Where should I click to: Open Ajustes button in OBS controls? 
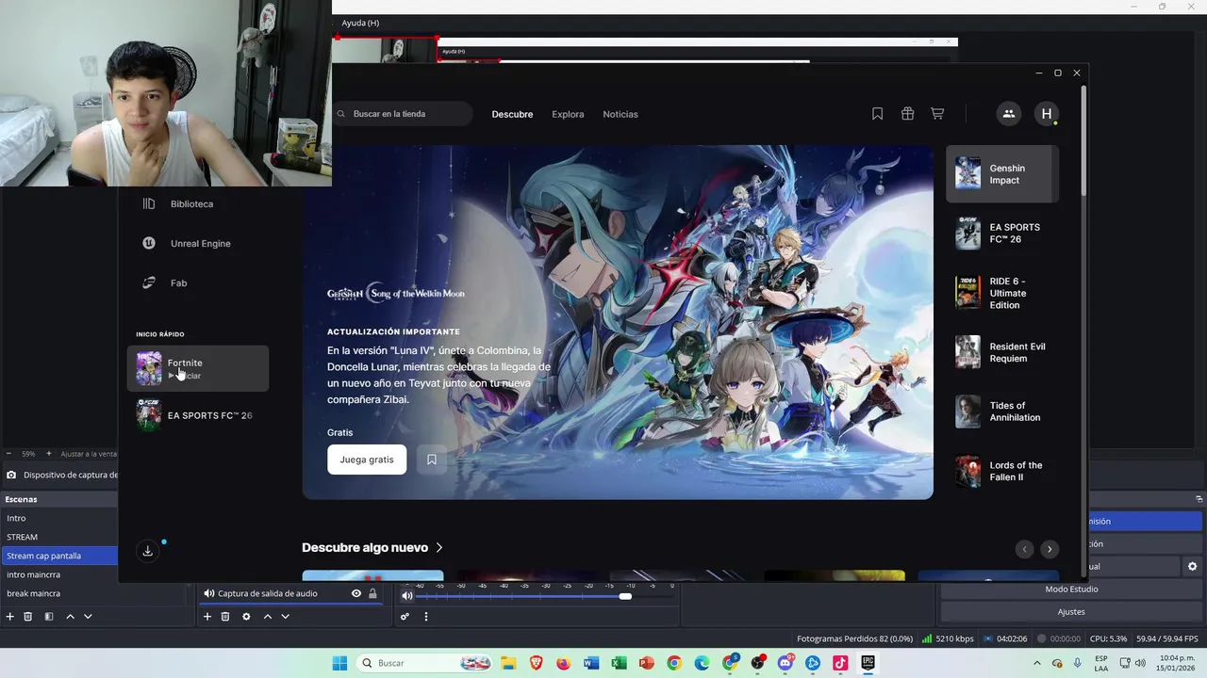[1071, 611]
